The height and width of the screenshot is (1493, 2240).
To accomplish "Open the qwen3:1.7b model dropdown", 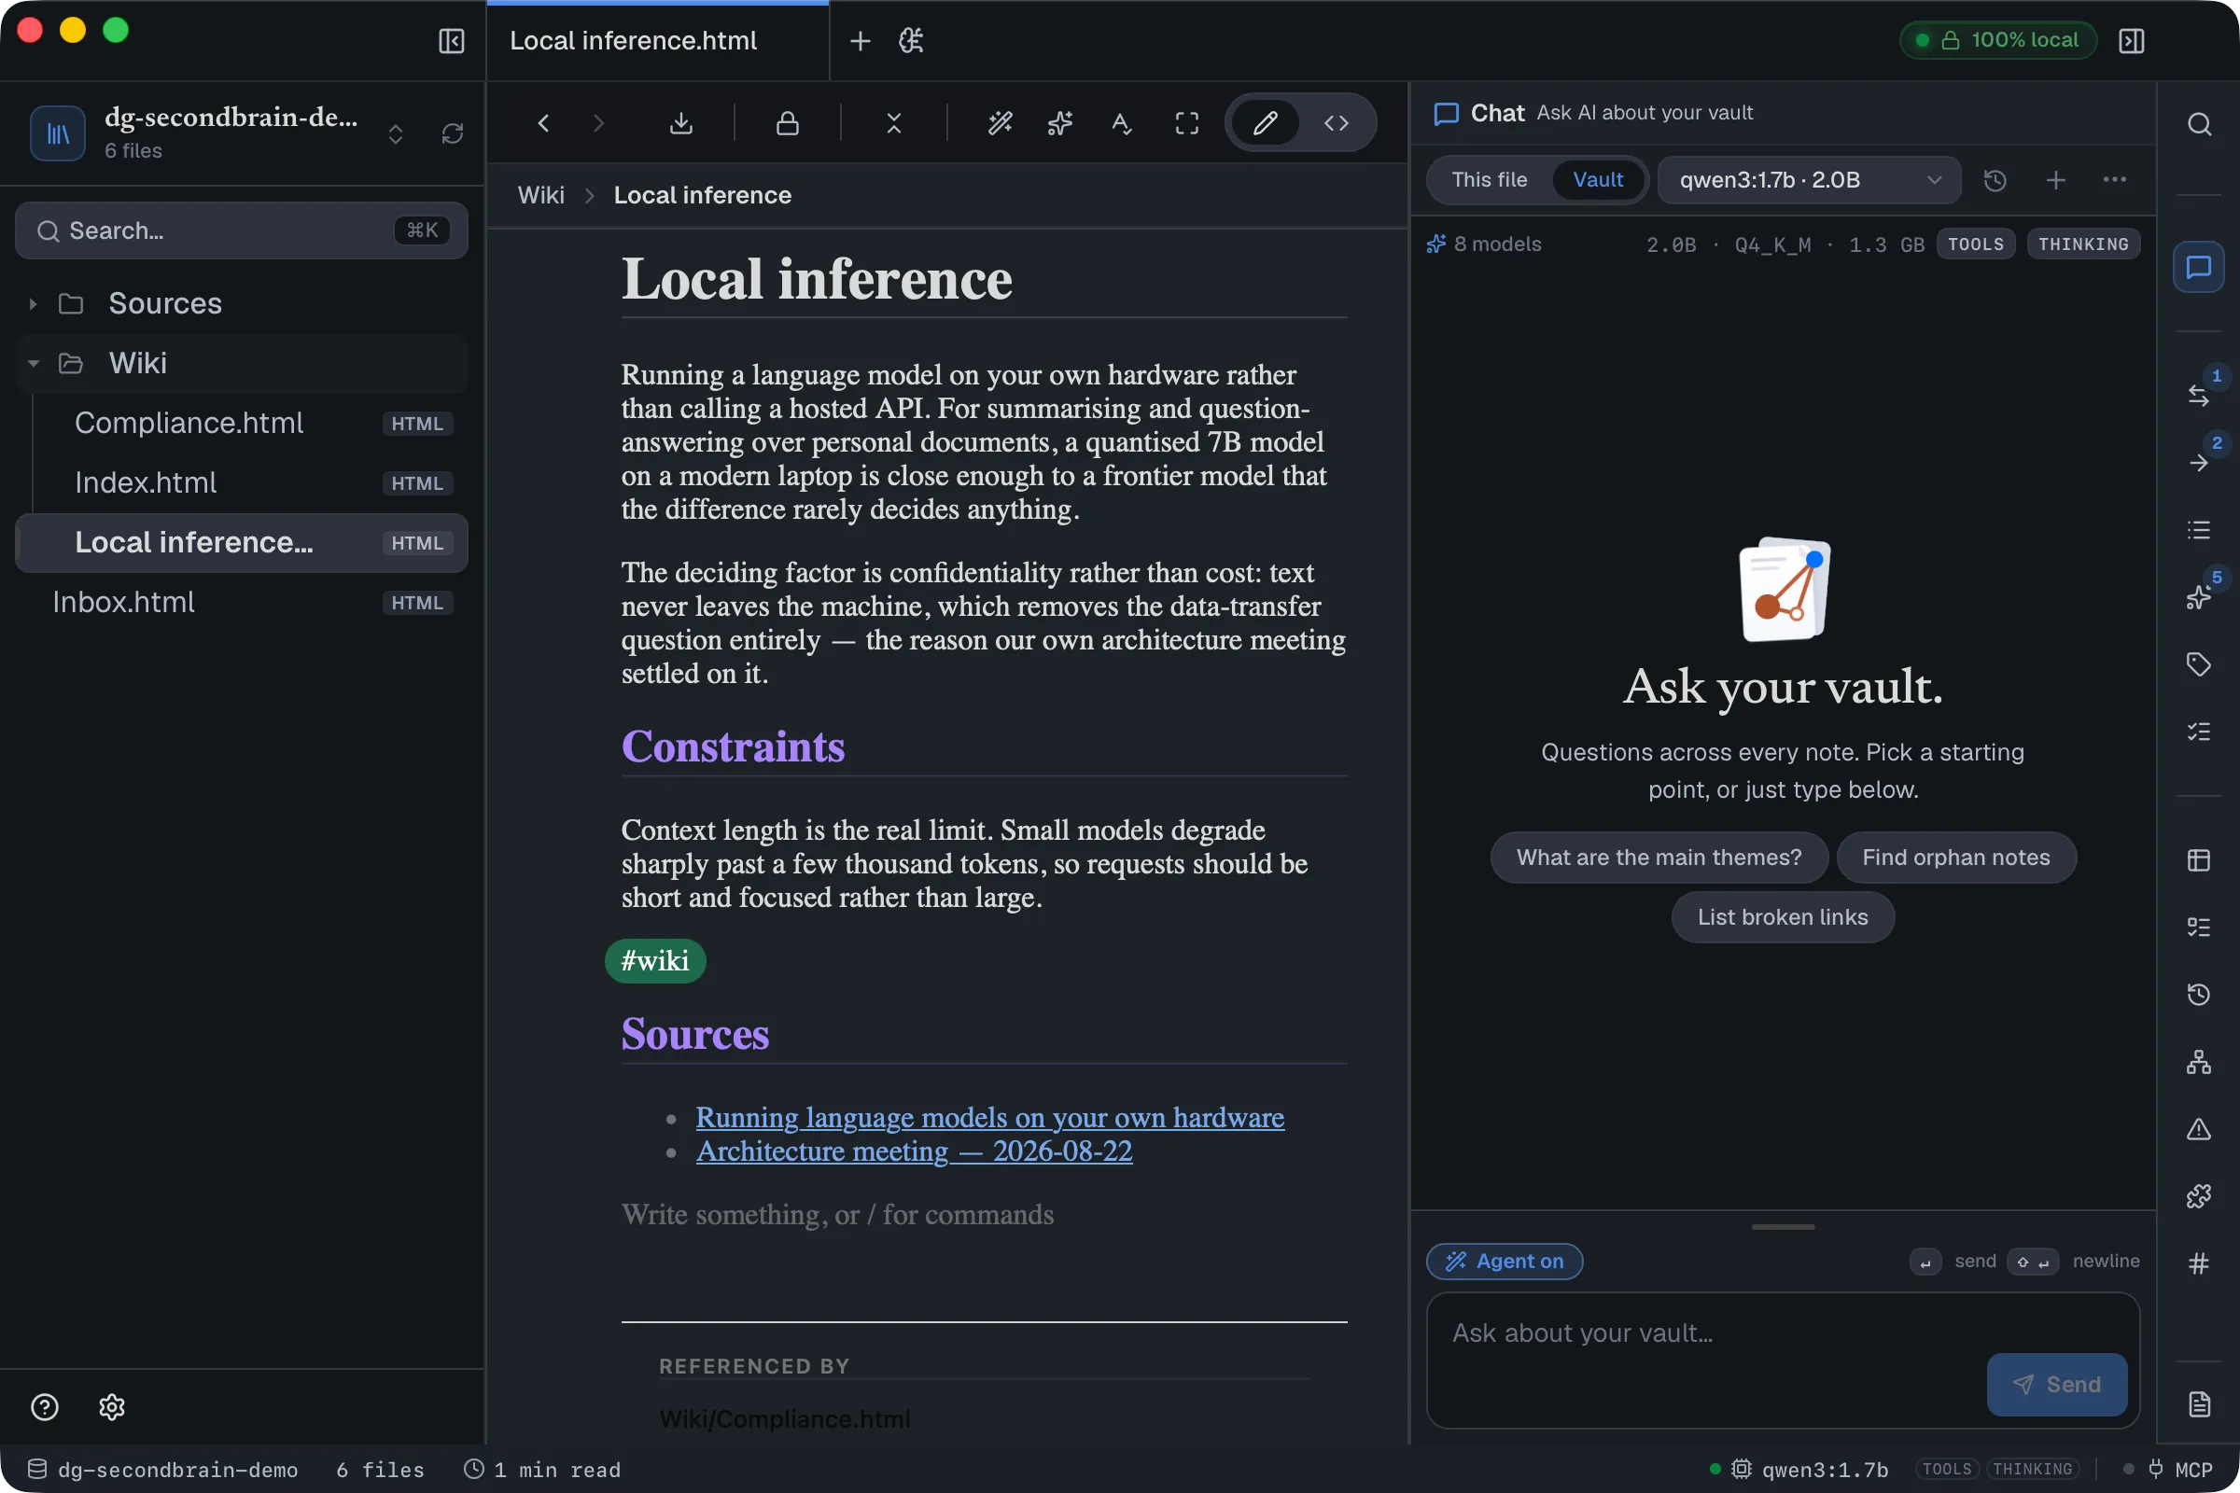I will 1810,180.
